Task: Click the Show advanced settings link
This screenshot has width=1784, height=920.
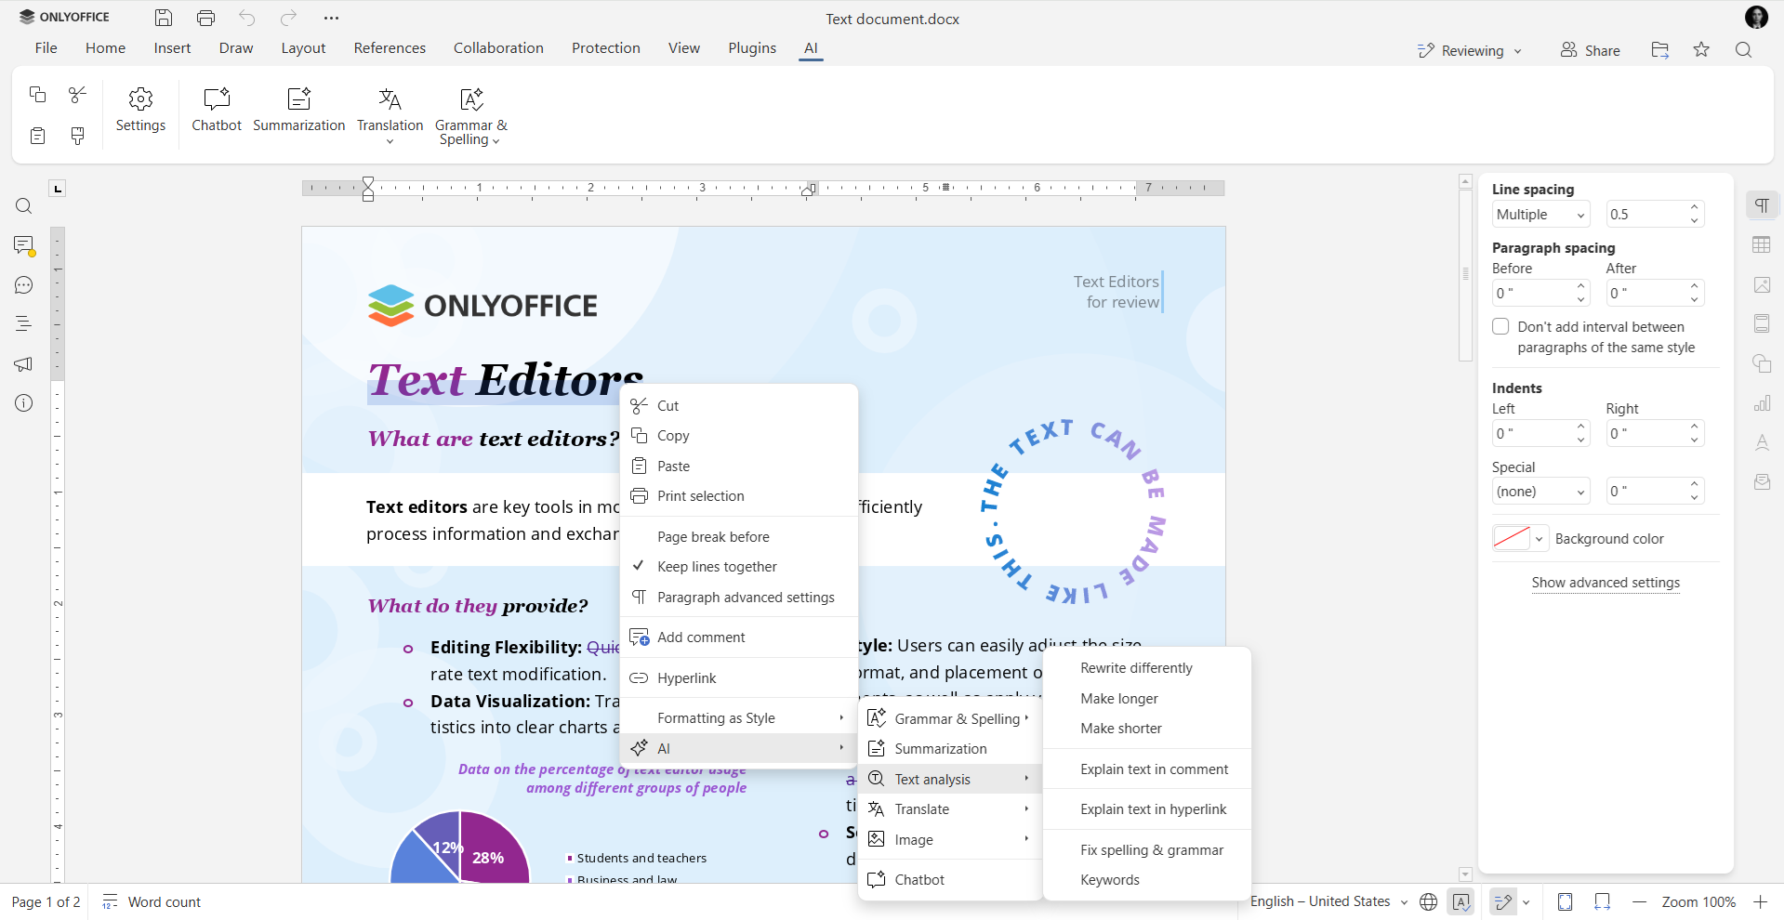Action: click(1606, 583)
